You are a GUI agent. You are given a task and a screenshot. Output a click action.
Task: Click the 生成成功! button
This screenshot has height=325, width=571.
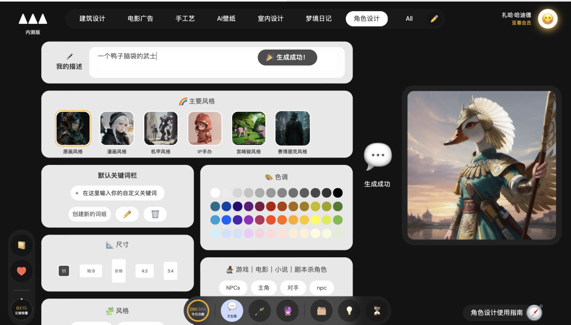(287, 57)
